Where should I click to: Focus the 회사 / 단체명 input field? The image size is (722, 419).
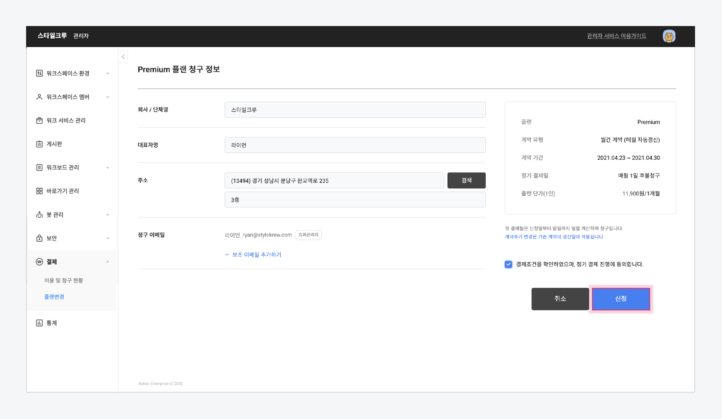[355, 110]
